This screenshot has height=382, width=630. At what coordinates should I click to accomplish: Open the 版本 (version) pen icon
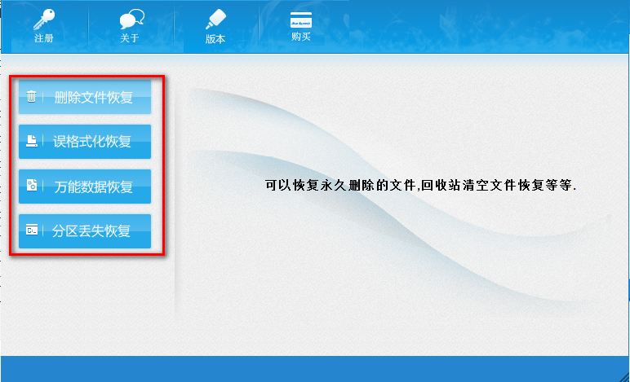tap(215, 20)
